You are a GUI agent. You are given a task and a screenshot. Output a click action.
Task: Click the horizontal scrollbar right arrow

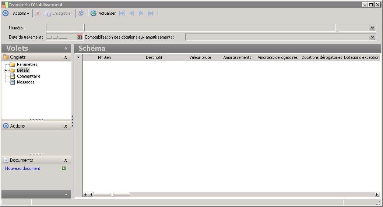pos(377,194)
